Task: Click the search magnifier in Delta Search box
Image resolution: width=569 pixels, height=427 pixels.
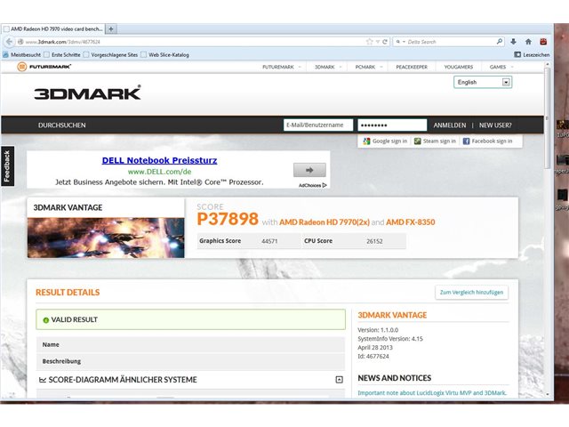Action: [x=500, y=42]
